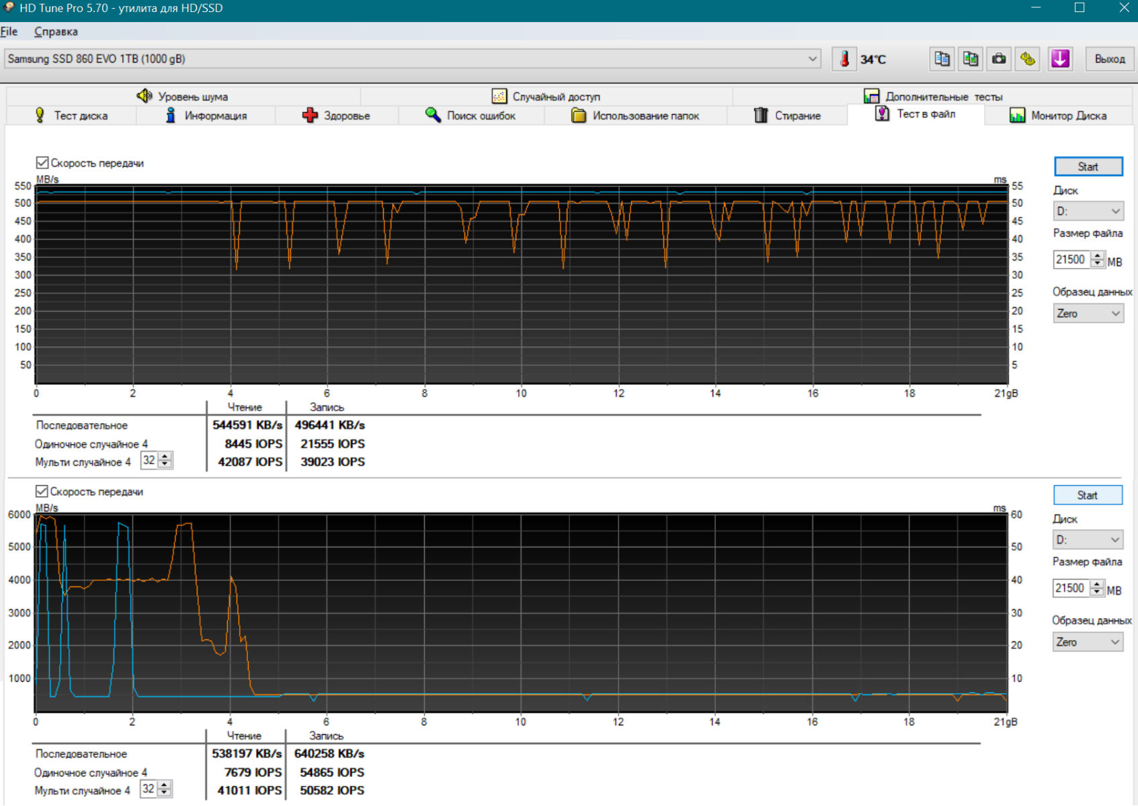Open the lower Образец данных Zero dropdown
The height and width of the screenshot is (806, 1138).
point(1088,642)
